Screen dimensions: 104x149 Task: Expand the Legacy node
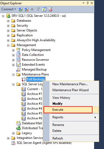click(13, 133)
